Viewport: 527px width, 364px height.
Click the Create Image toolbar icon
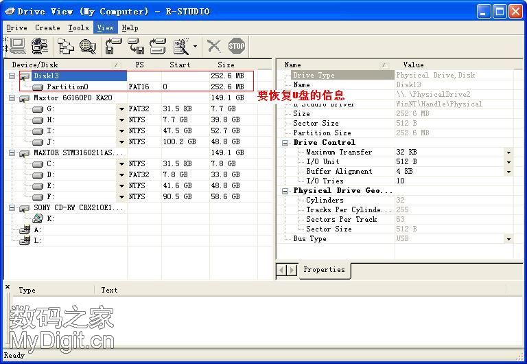point(114,46)
